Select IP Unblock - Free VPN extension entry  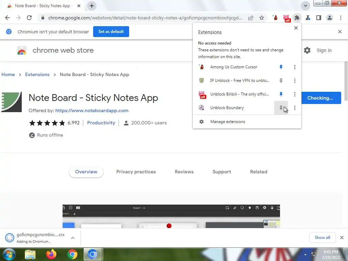(234, 81)
